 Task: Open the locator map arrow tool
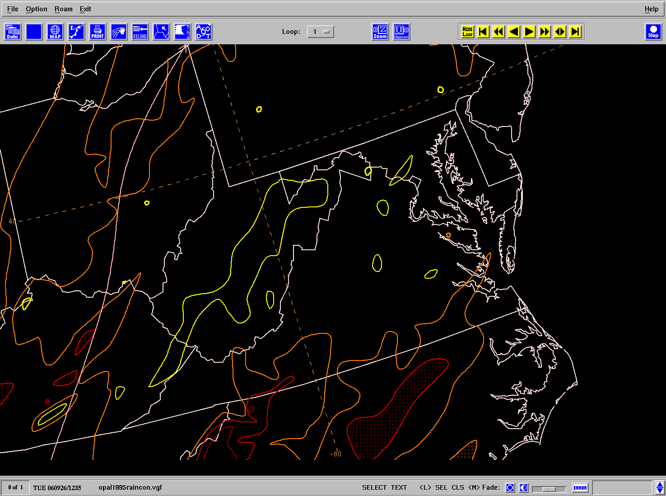(x=161, y=32)
